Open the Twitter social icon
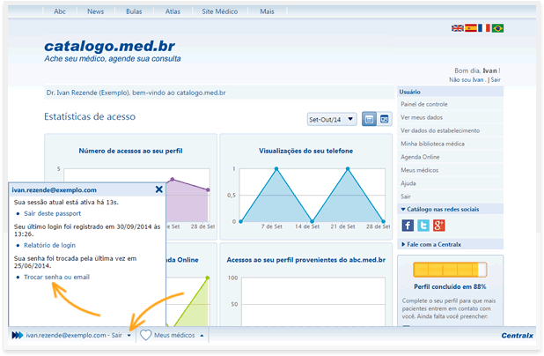 [x=423, y=226]
